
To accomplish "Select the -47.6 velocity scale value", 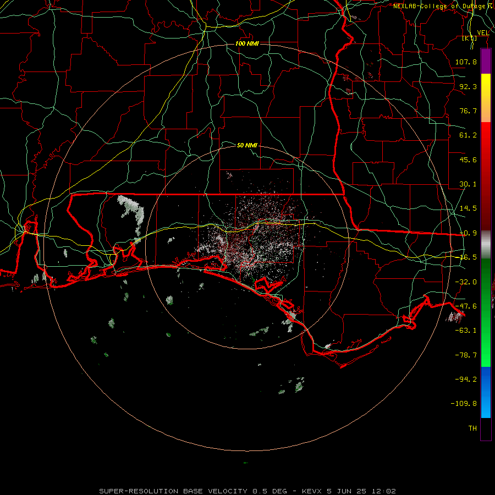I will click(466, 306).
